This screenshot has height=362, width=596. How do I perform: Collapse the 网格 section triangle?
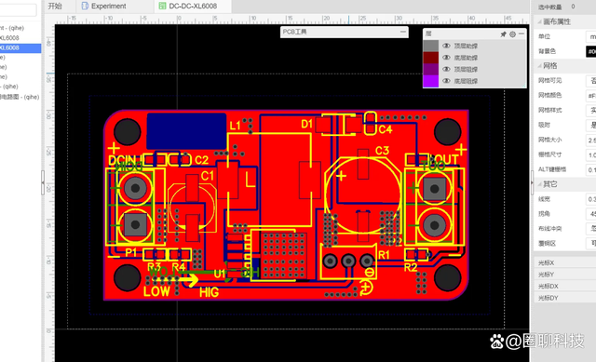tap(539, 66)
